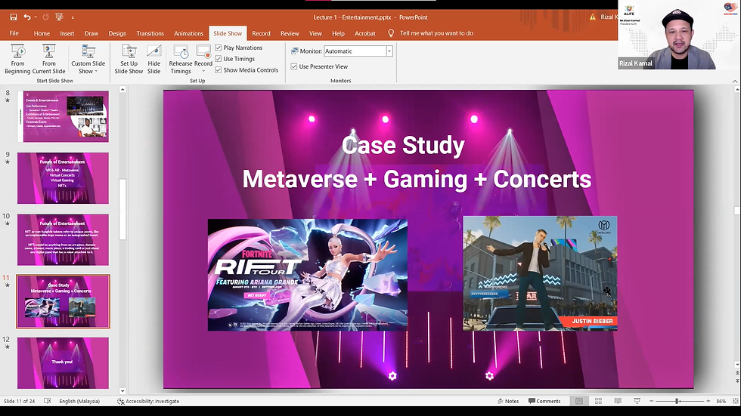Switch to the Acrobat tab
The width and height of the screenshot is (741, 416).
[365, 33]
